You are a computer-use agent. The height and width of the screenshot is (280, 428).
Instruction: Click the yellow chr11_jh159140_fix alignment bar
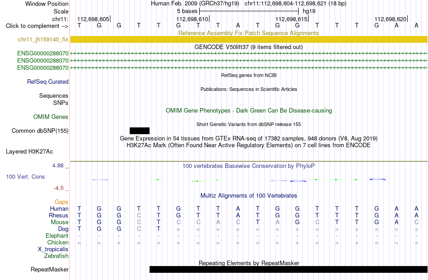click(249, 39)
